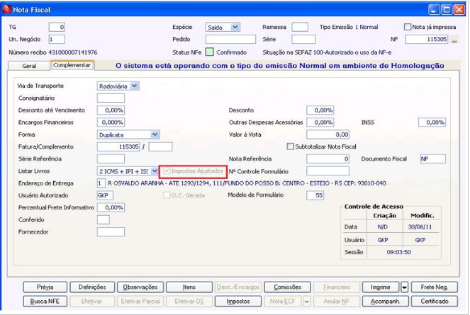This screenshot has height=315, width=470.
Task: Open the Forma 'Duplicata' dropdown
Action: (x=155, y=134)
